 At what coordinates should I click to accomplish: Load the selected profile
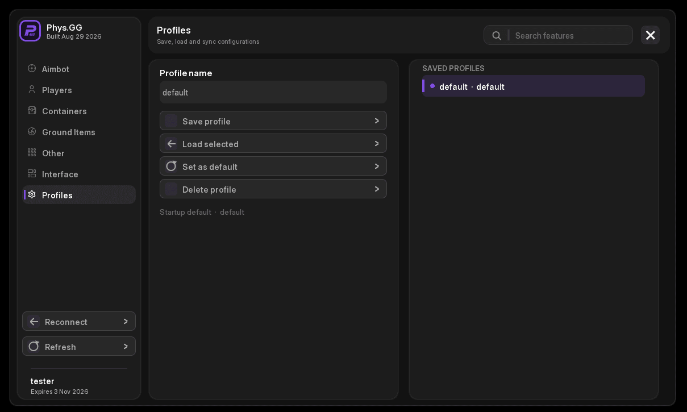[x=273, y=143]
